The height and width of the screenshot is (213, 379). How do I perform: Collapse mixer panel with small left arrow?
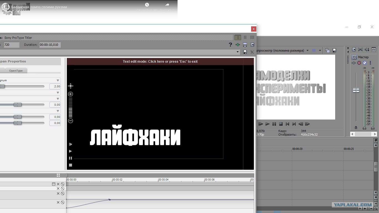[x=348, y=51]
